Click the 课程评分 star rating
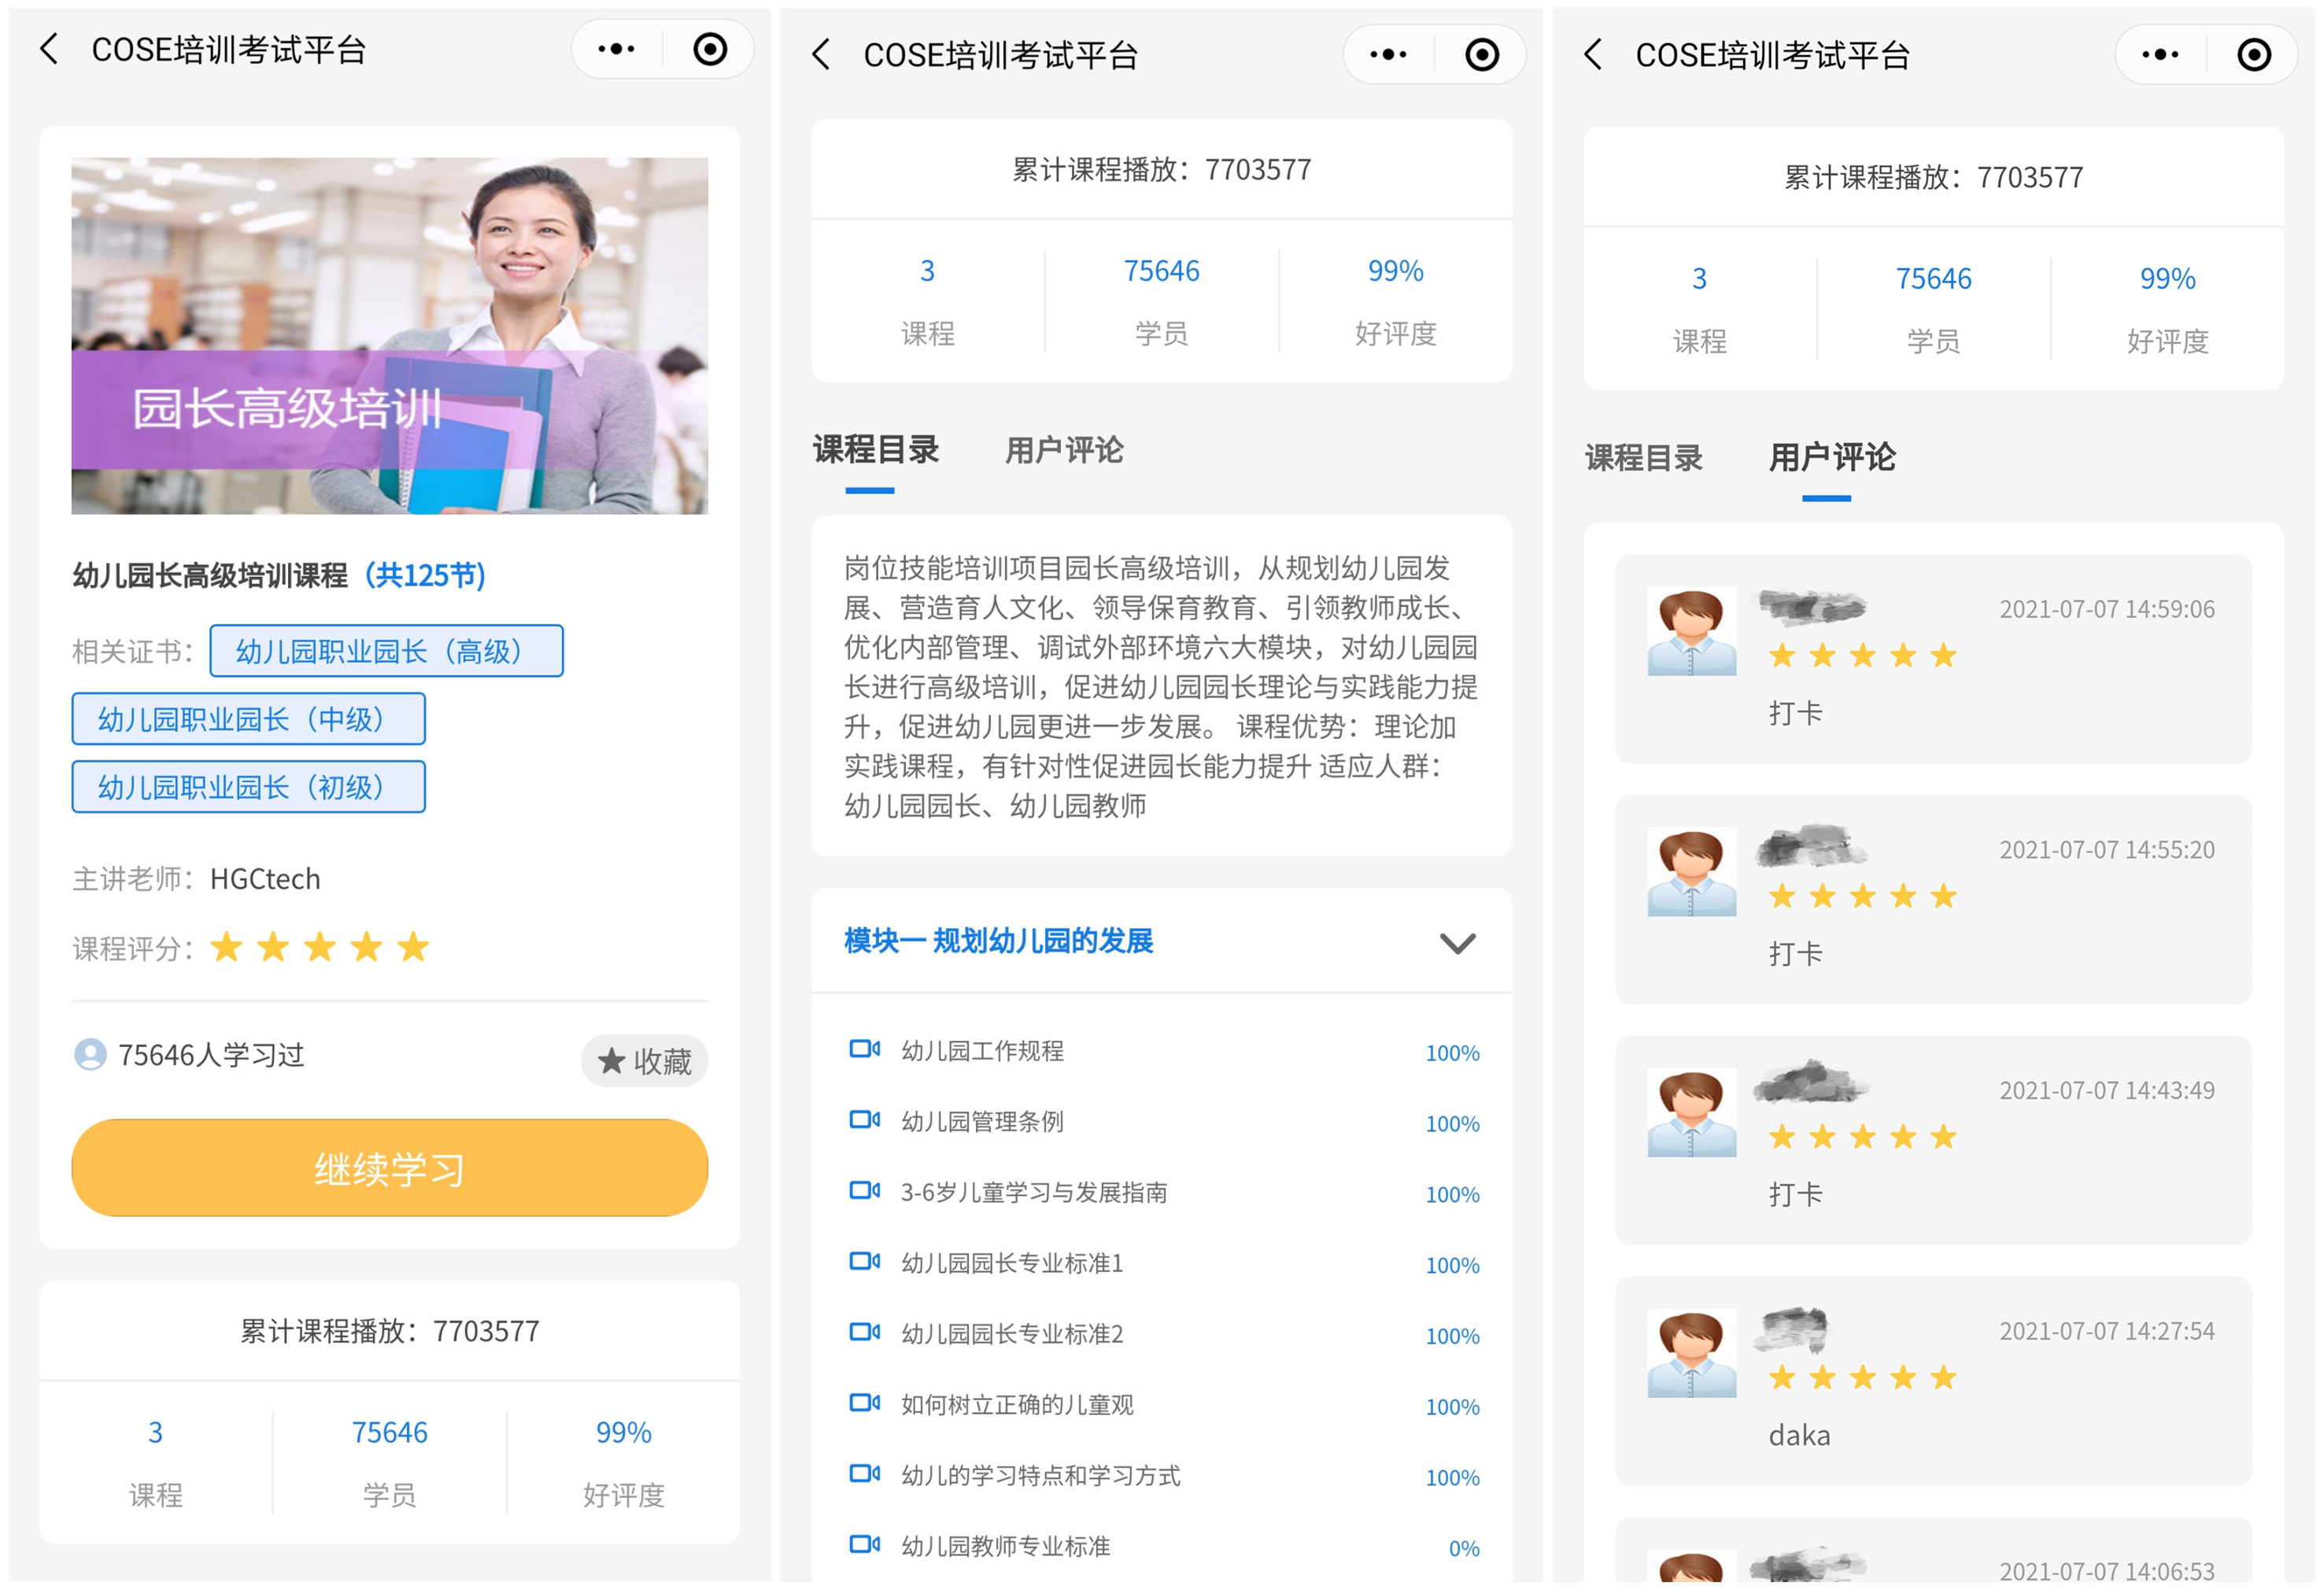The height and width of the screenshot is (1590, 2324). coord(320,946)
